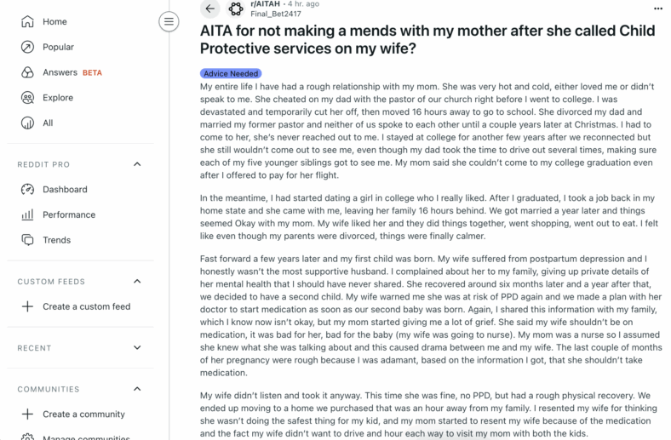
Task: Visit the r/AITAH subreddit link
Action: 265,4
